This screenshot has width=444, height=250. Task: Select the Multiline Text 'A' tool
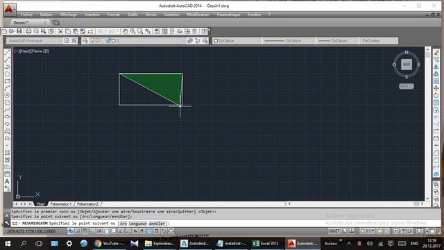pyautogui.click(x=8, y=181)
